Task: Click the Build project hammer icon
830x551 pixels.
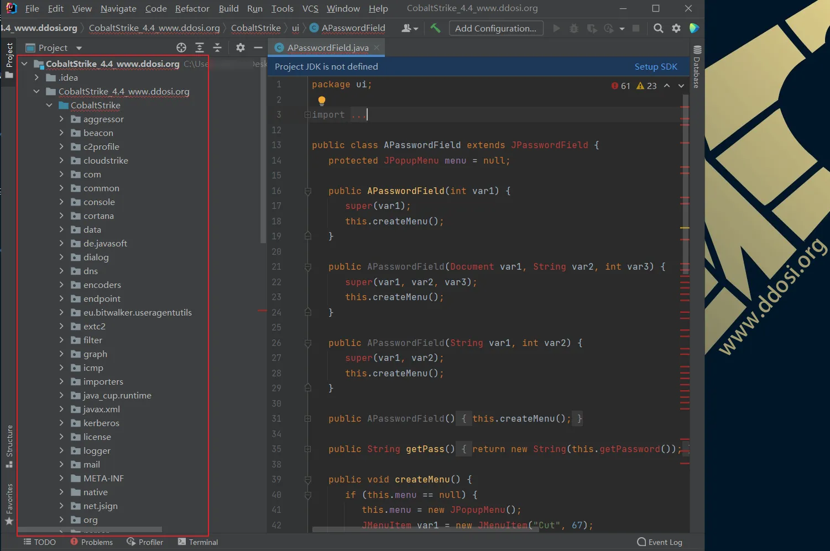Action: [435, 28]
